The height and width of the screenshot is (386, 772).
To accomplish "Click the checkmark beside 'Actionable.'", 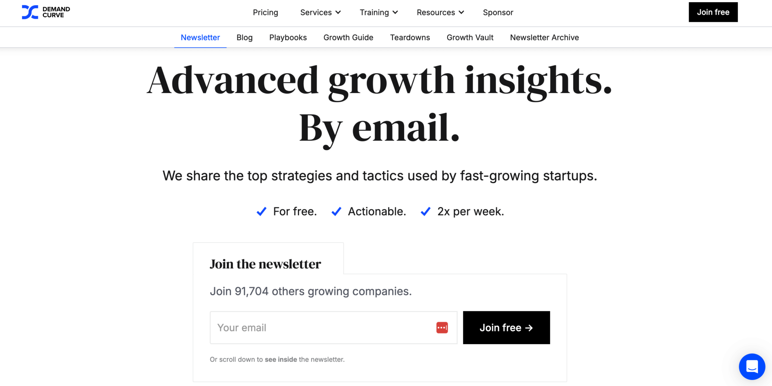I will (336, 211).
